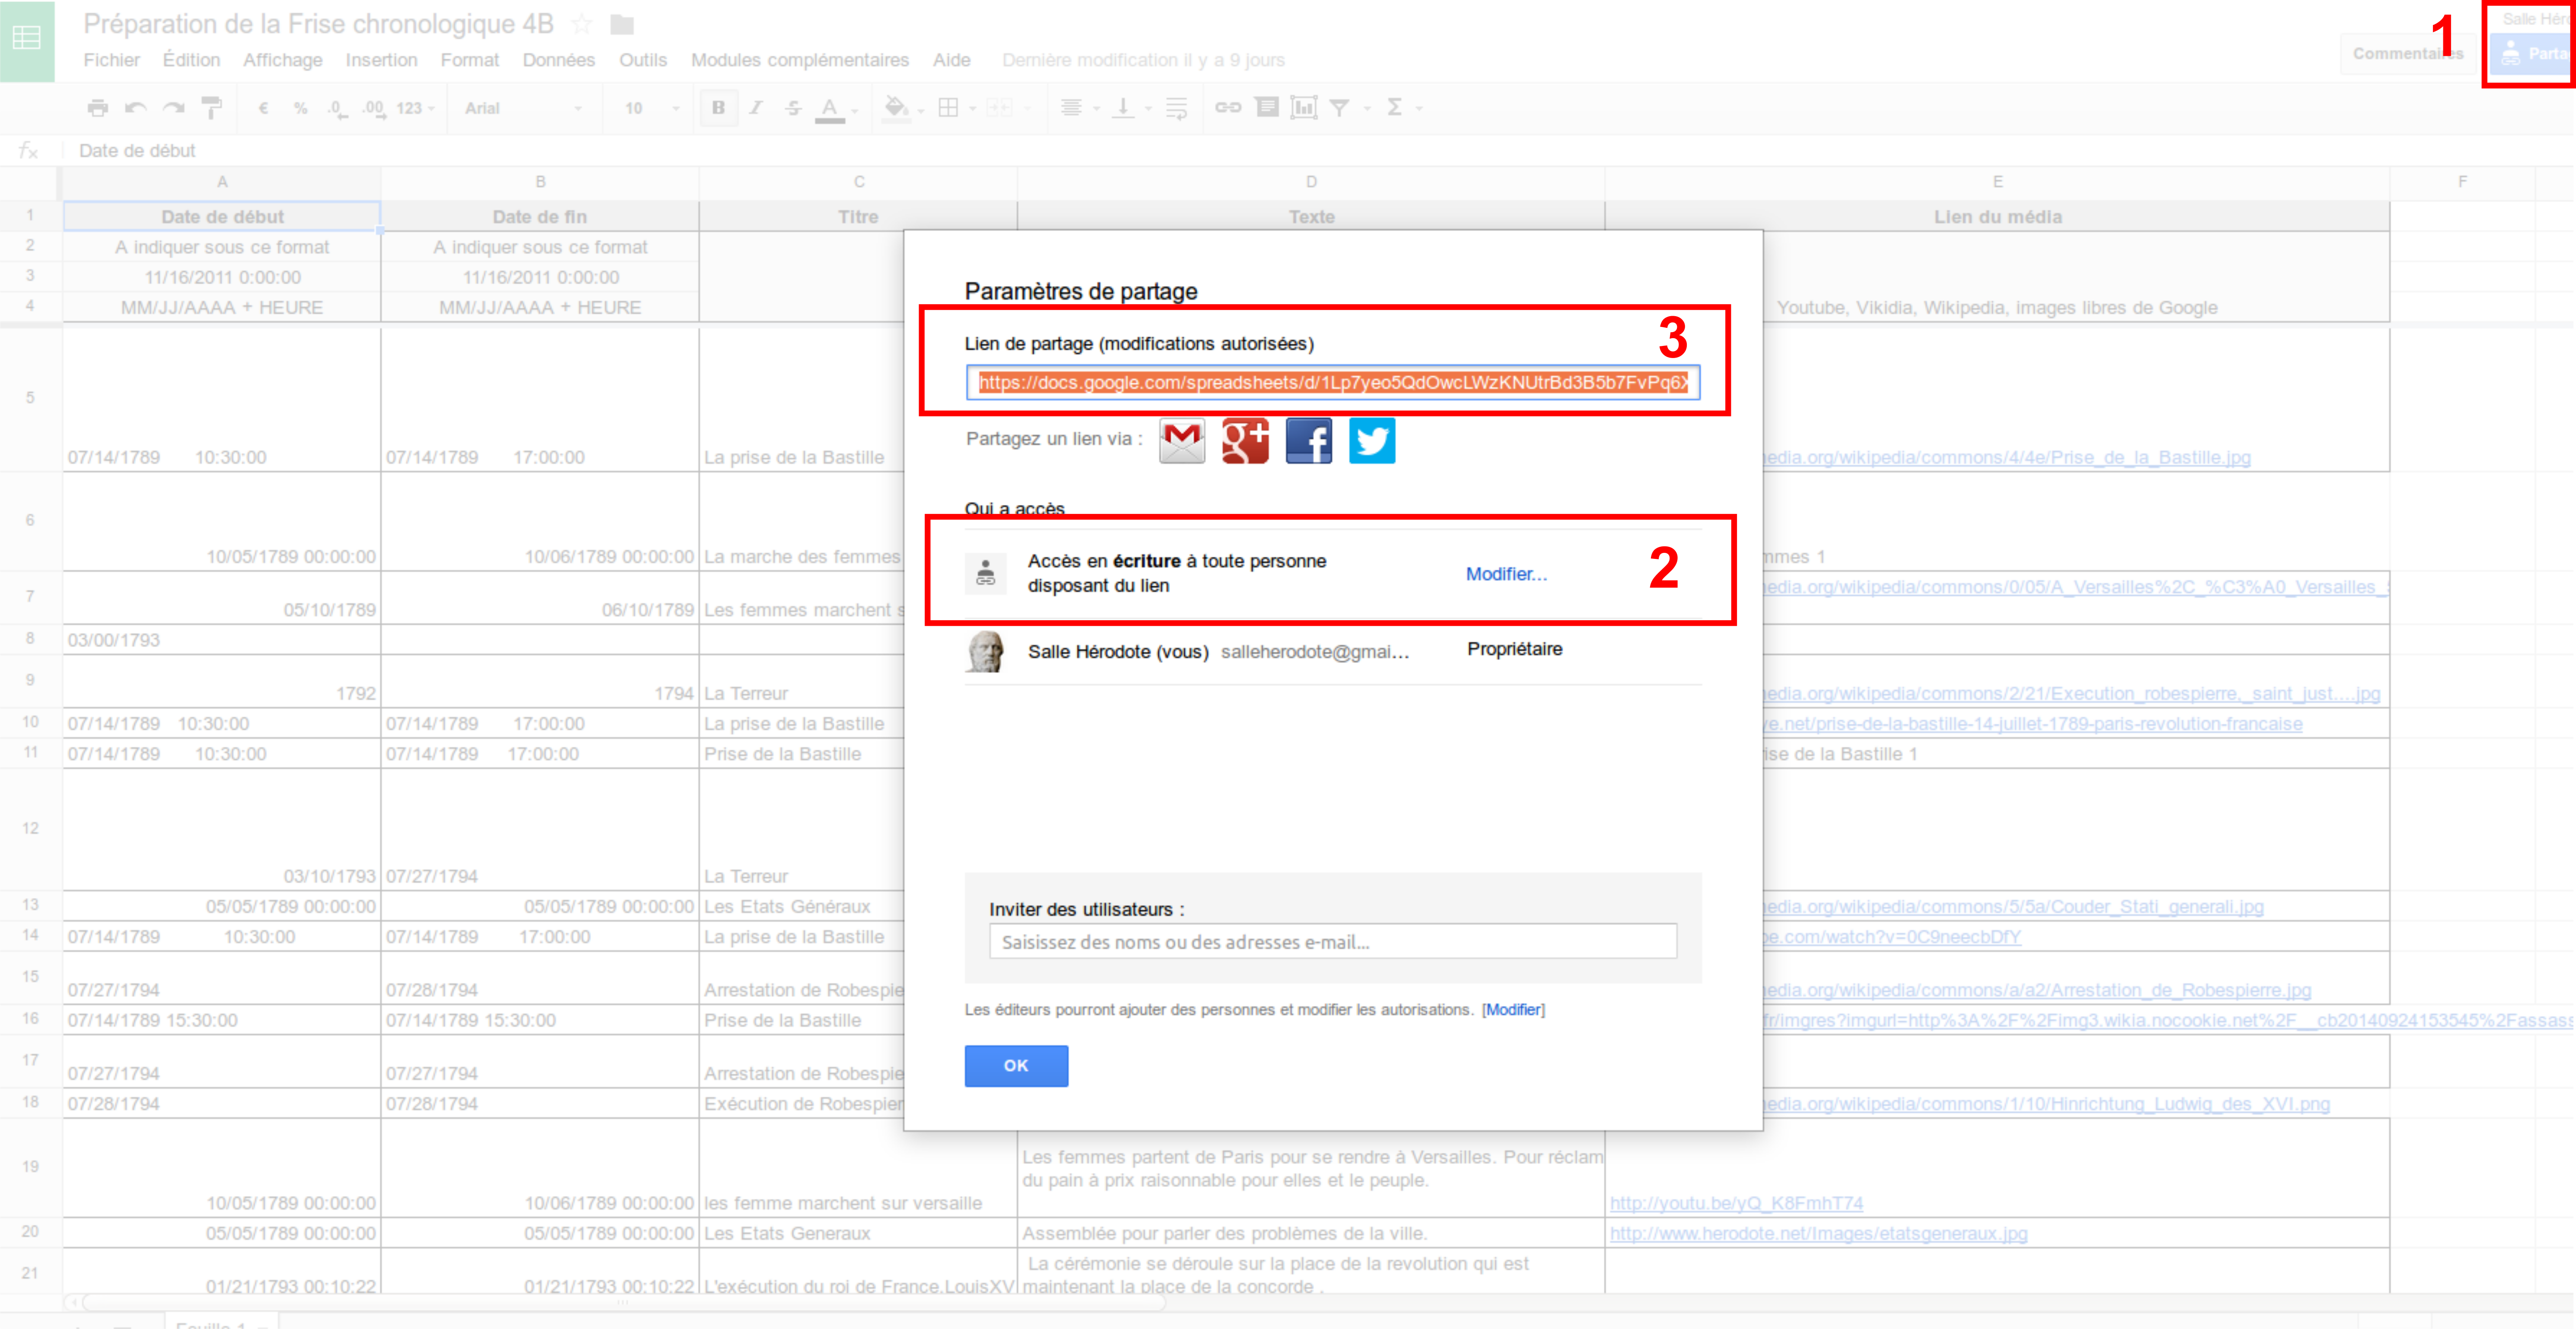
Task: Open the Aide menu
Action: [x=952, y=60]
